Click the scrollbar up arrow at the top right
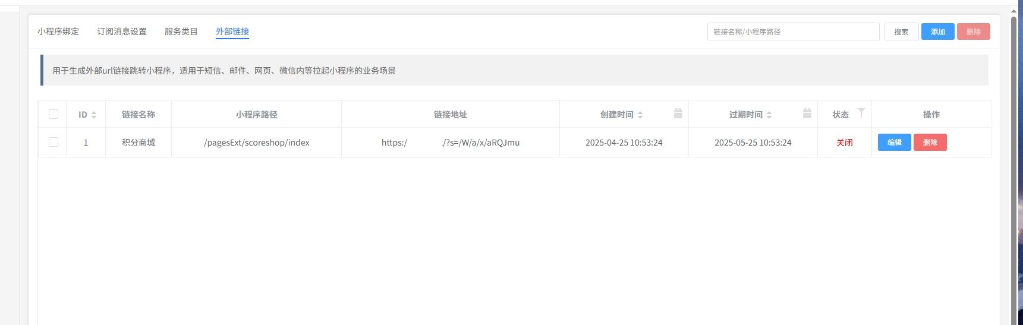 [x=1014, y=11]
